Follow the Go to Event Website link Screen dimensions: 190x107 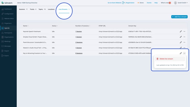pyautogui.click(x=115, y=3)
